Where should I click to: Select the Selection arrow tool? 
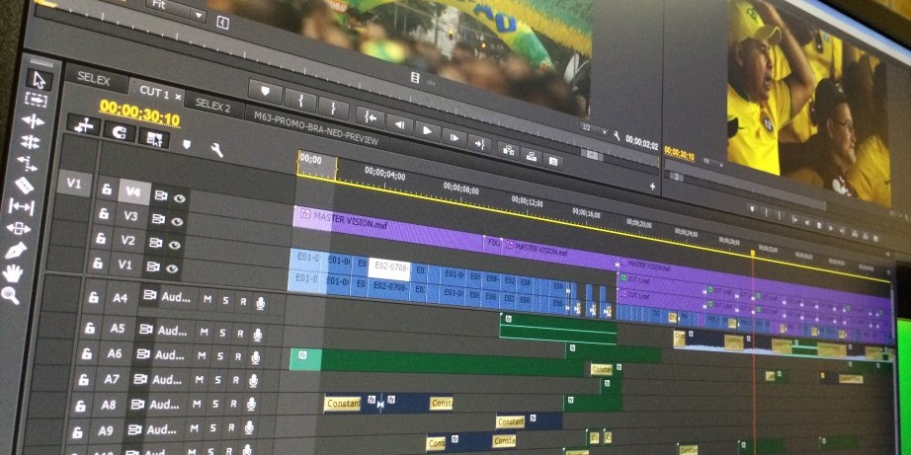pyautogui.click(x=39, y=79)
